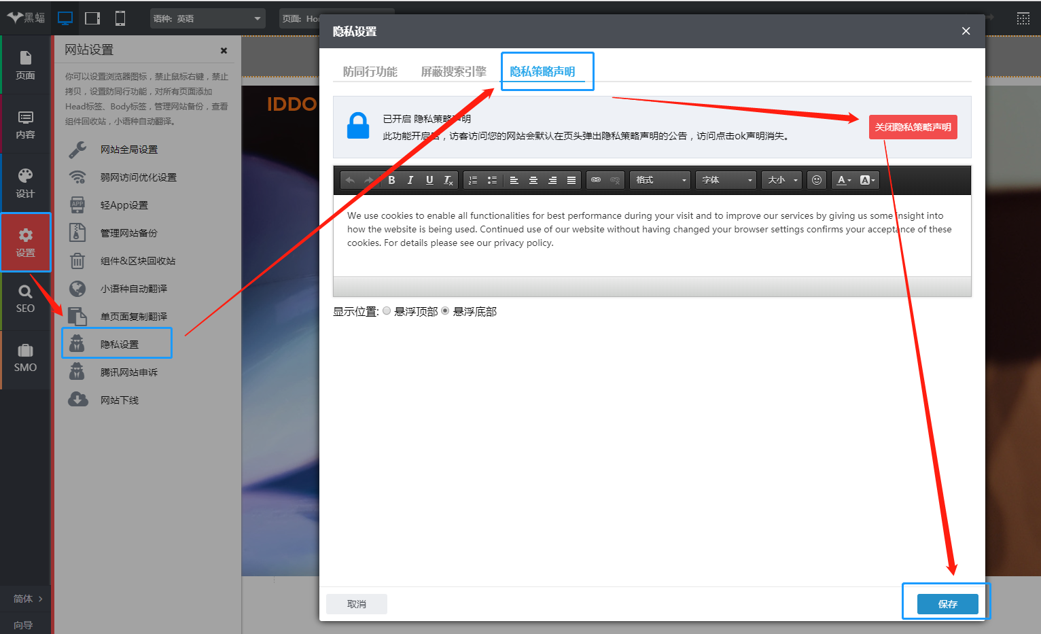This screenshot has height=634, width=1041.
Task: Open SEO section in sidebar
Action: 25,300
